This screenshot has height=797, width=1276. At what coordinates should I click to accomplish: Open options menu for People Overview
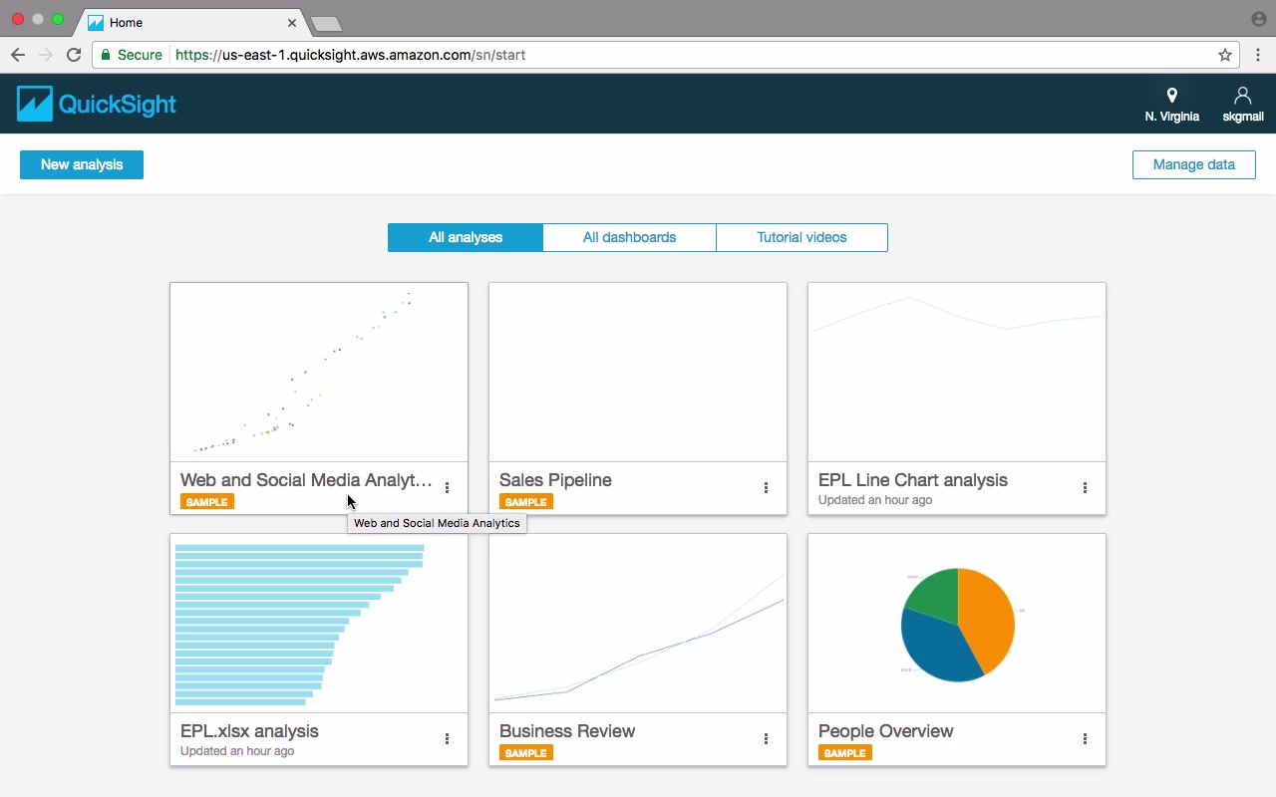coord(1085,739)
